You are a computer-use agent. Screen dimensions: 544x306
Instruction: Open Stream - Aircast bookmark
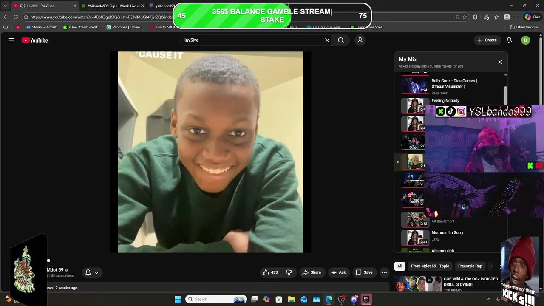[x=41, y=27]
